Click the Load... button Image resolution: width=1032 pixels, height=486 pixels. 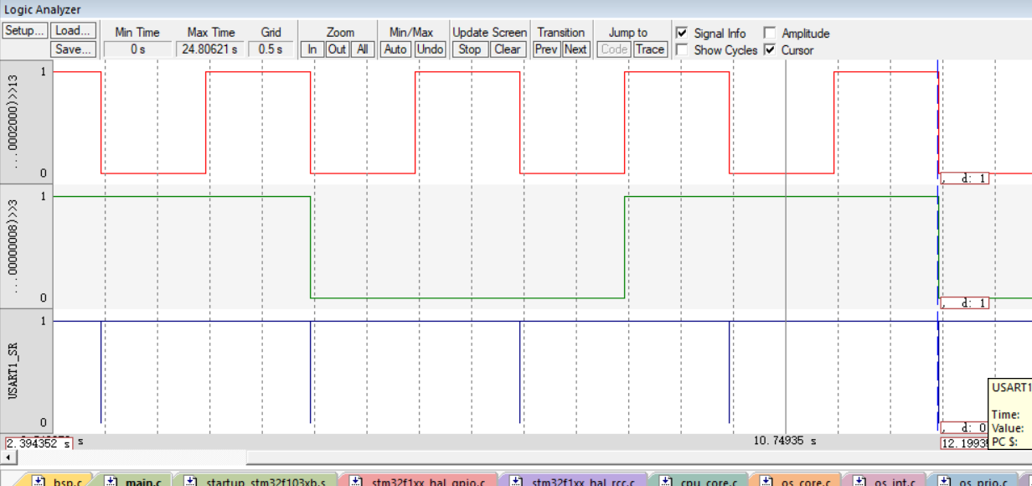point(74,31)
